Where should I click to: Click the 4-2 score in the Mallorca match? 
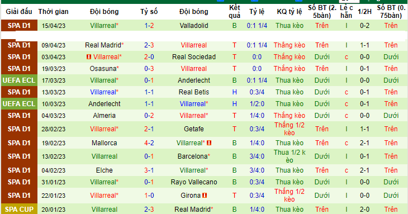point(149,142)
